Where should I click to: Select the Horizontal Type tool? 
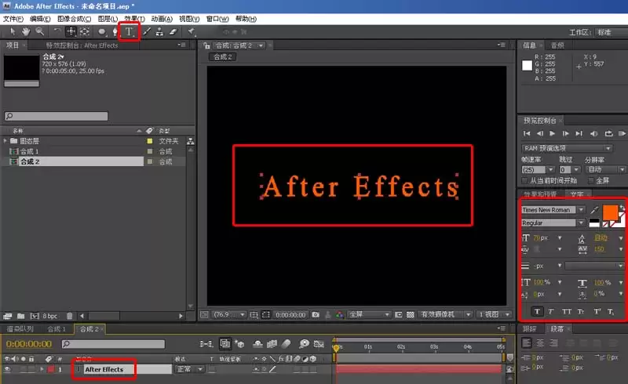click(x=129, y=31)
